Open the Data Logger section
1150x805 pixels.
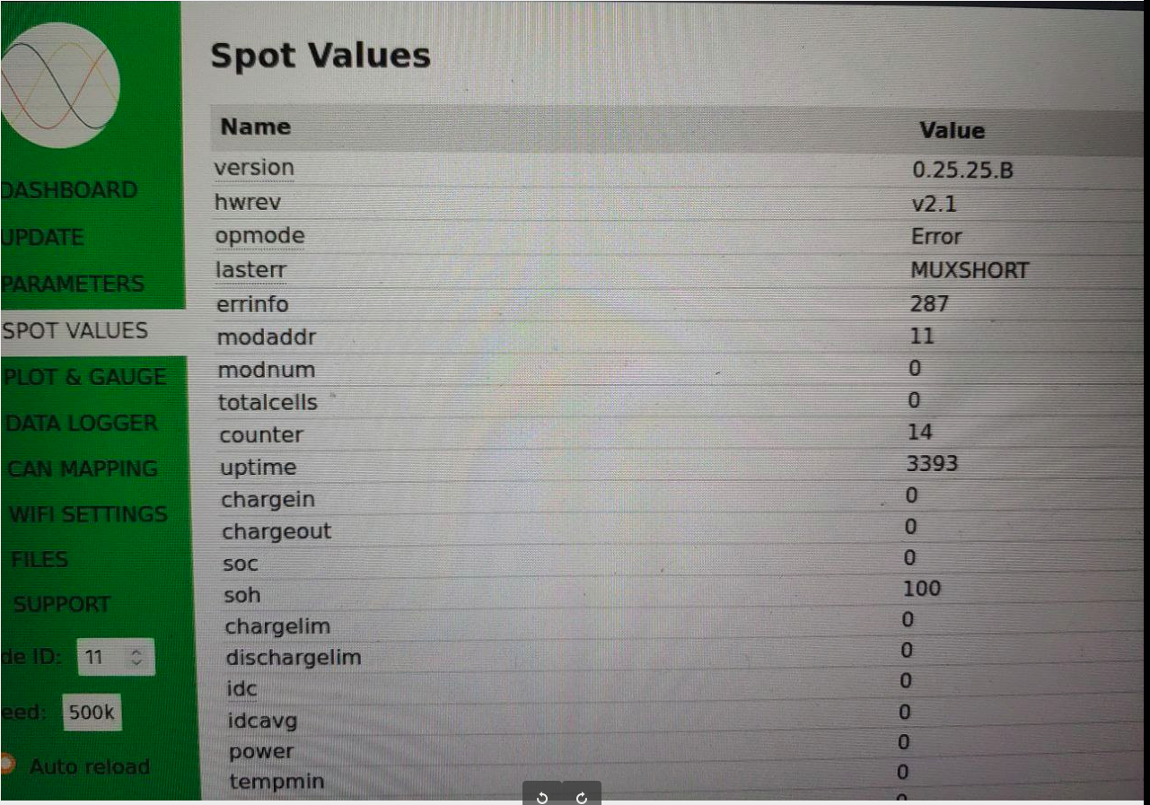82,423
